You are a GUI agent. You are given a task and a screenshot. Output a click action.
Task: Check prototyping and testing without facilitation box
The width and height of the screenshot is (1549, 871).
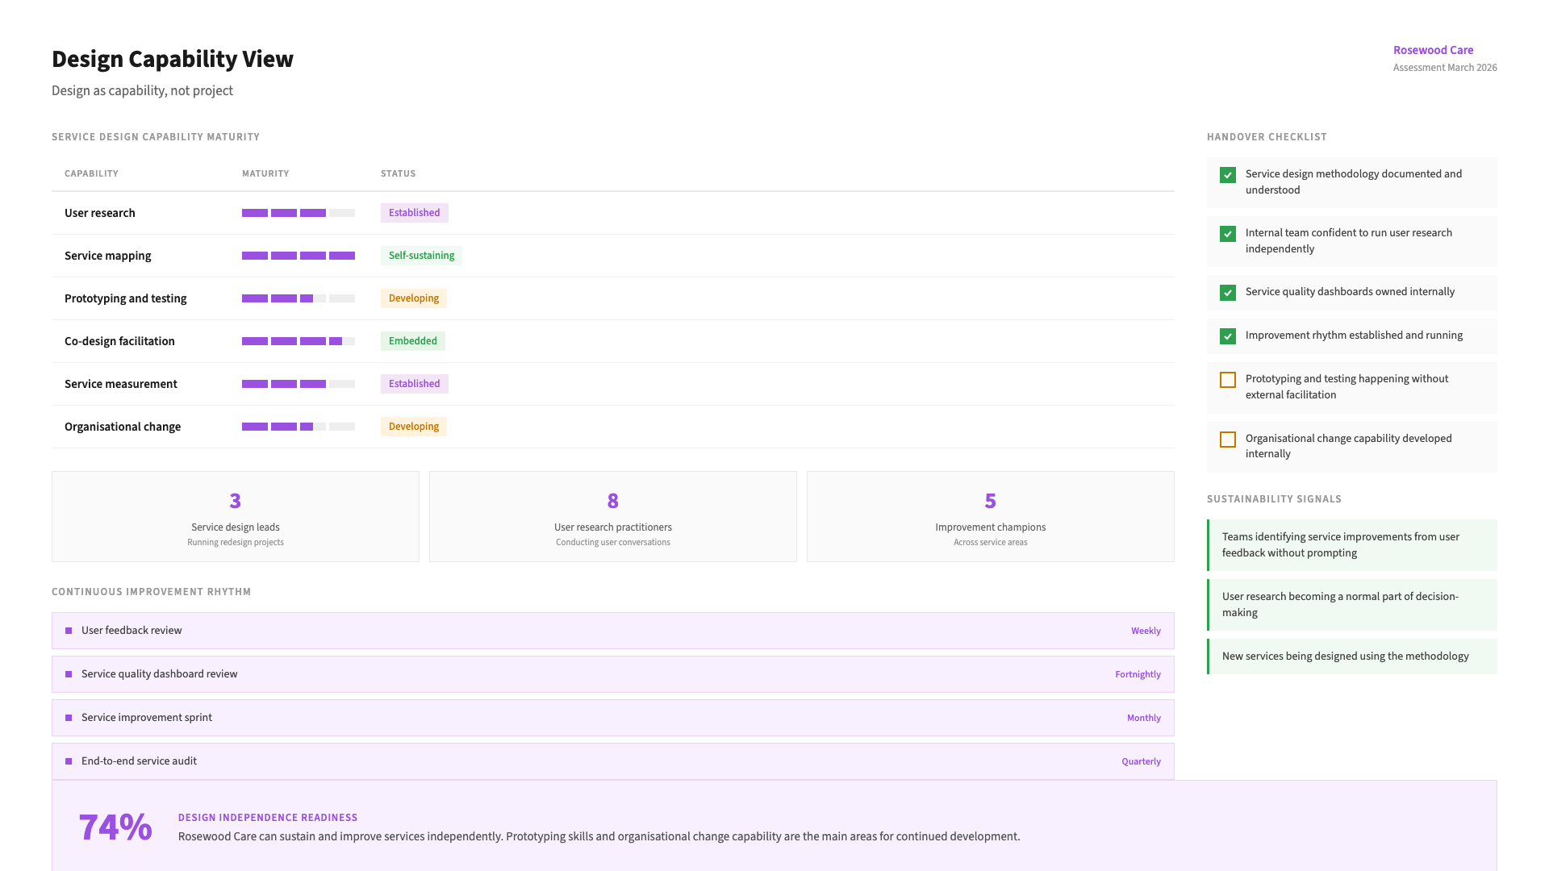pos(1228,380)
